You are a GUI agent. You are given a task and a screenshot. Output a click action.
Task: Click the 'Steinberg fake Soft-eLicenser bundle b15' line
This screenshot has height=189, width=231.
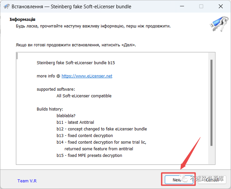[76, 63]
